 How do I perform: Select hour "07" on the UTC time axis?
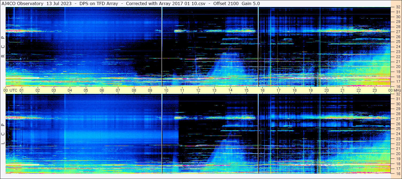pyautogui.click(x=118, y=90)
